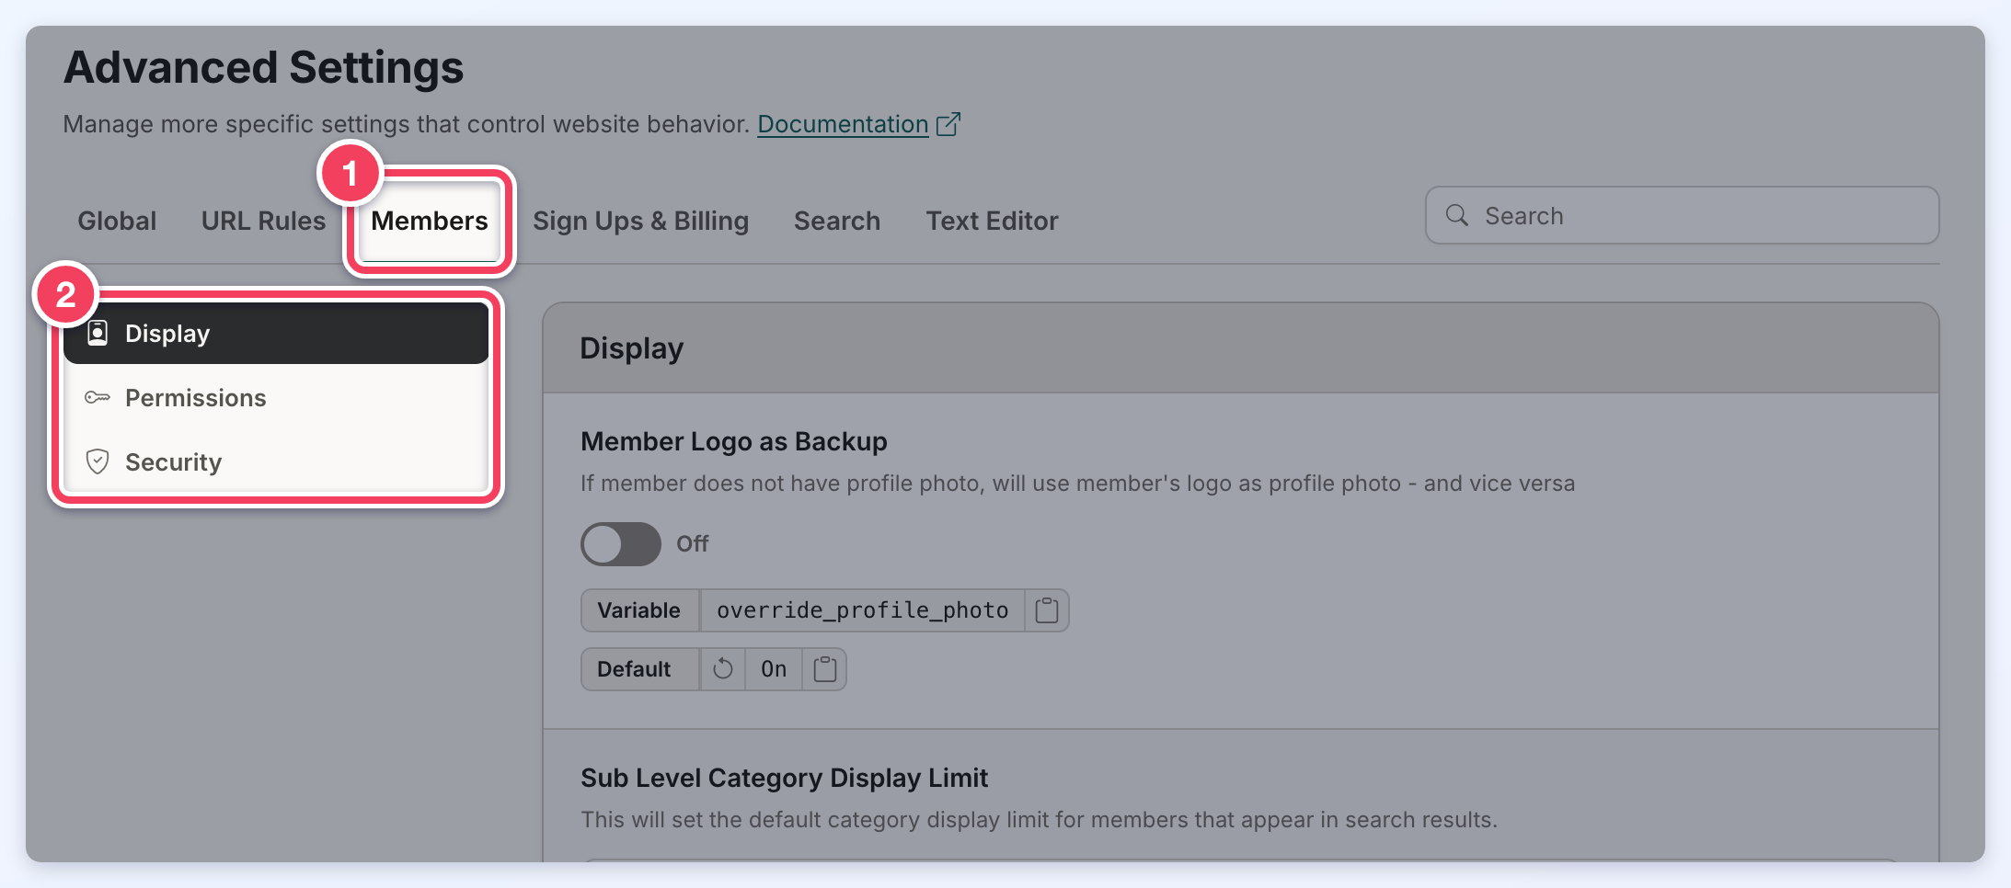Image resolution: width=2011 pixels, height=888 pixels.
Task: Open Security in the sidebar
Action: pyautogui.click(x=276, y=461)
